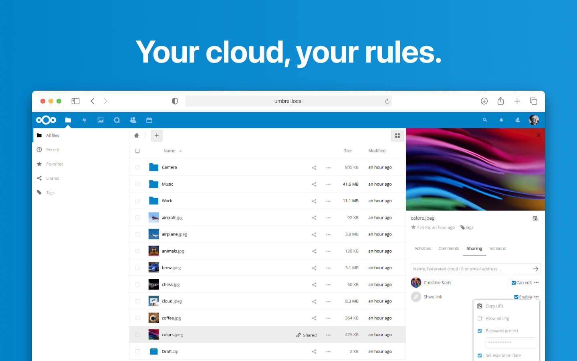Uncheck 'Can edit' for Christine Scott

coord(513,282)
